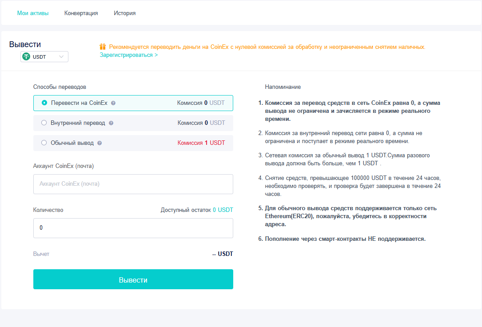This screenshot has width=482, height=327.
Task: Go to the Мои активы tab
Action: [x=33, y=13]
